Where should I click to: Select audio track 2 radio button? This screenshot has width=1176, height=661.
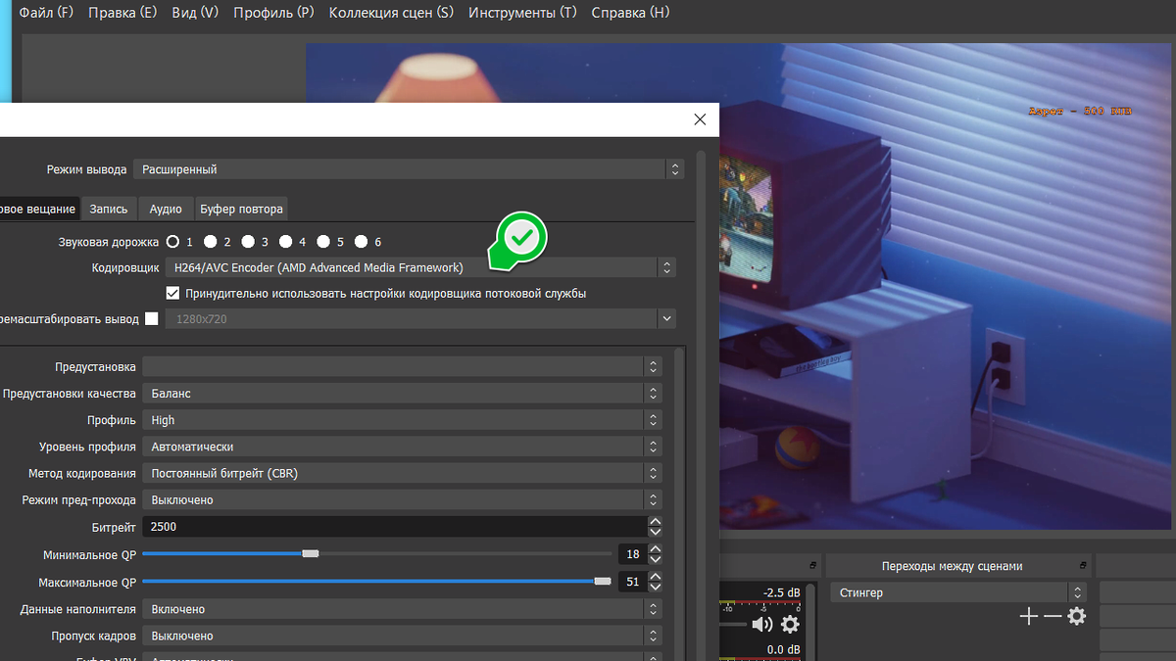(x=211, y=241)
